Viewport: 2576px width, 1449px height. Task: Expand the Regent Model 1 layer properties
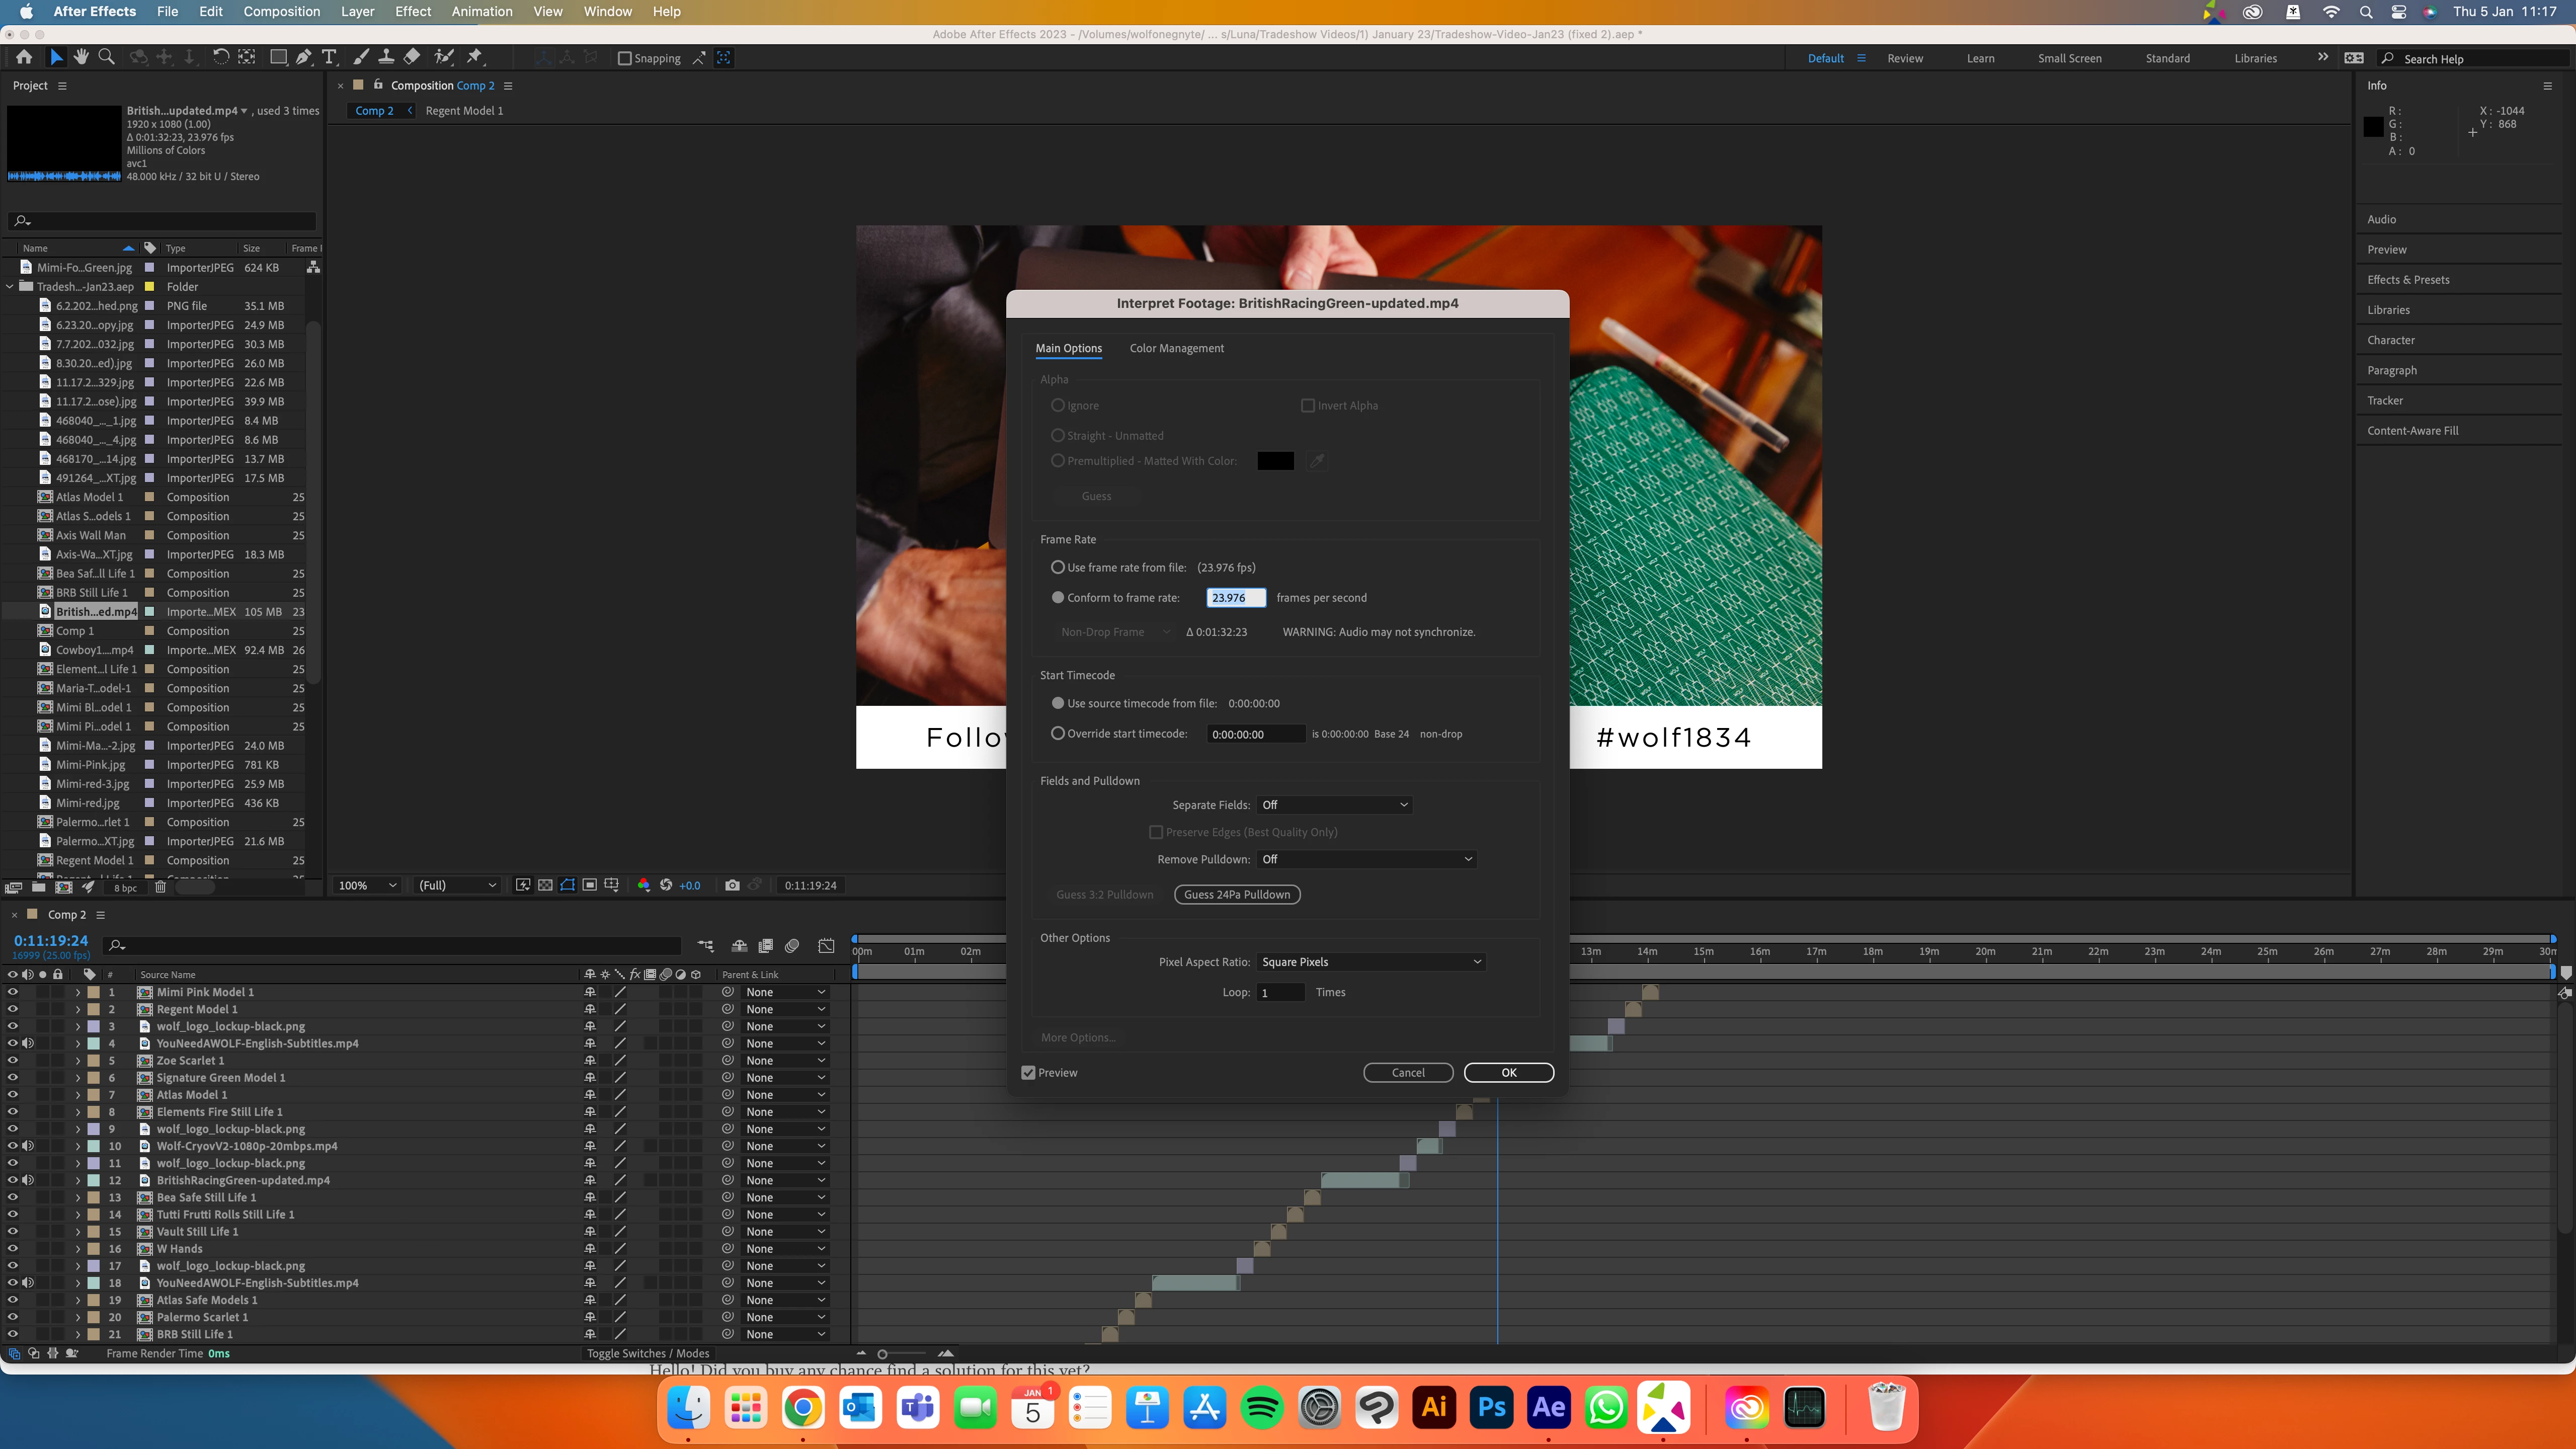77,1009
